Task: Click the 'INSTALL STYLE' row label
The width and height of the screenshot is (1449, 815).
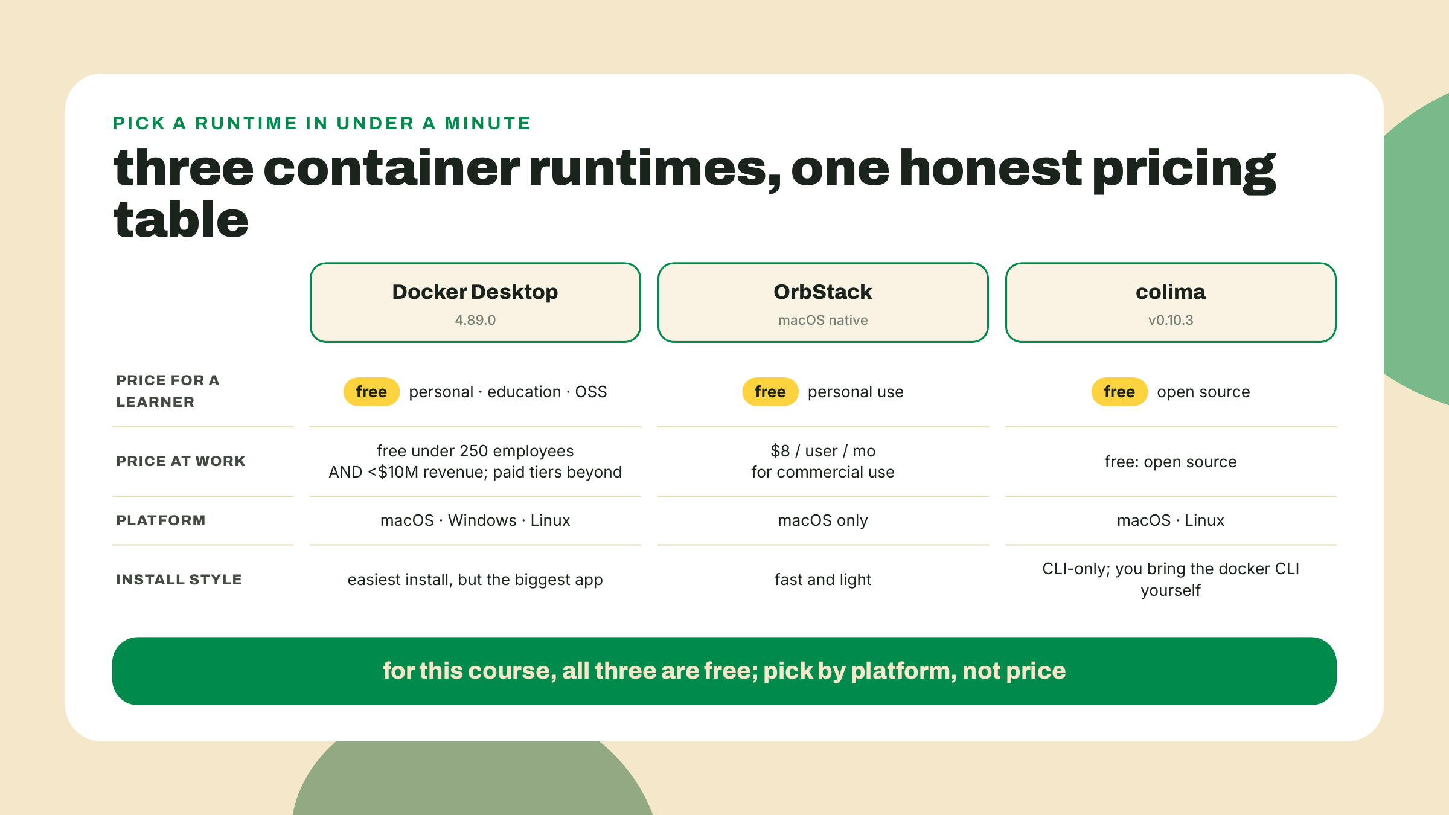Action: 179,580
